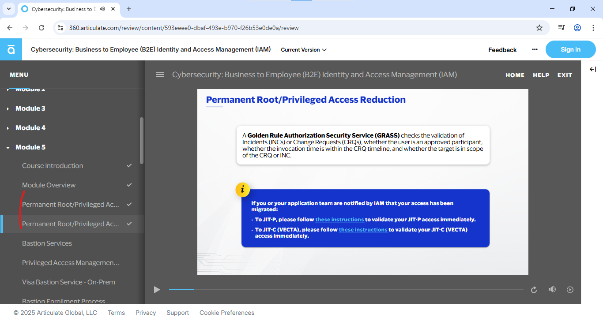Go forward in browser history
This screenshot has width=603, height=321.
pyautogui.click(x=26, y=28)
